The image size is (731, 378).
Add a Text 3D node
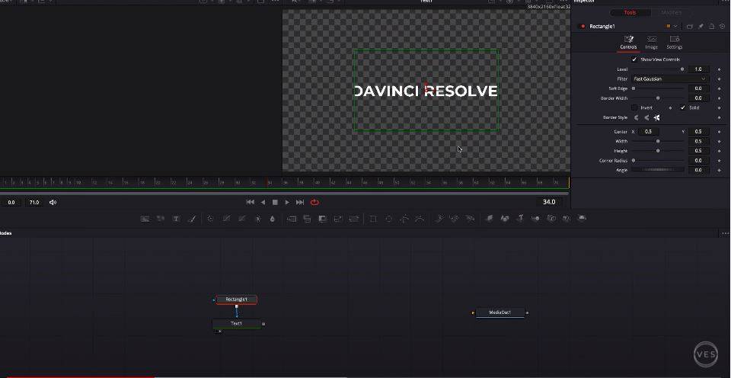pyautogui.click(x=520, y=219)
